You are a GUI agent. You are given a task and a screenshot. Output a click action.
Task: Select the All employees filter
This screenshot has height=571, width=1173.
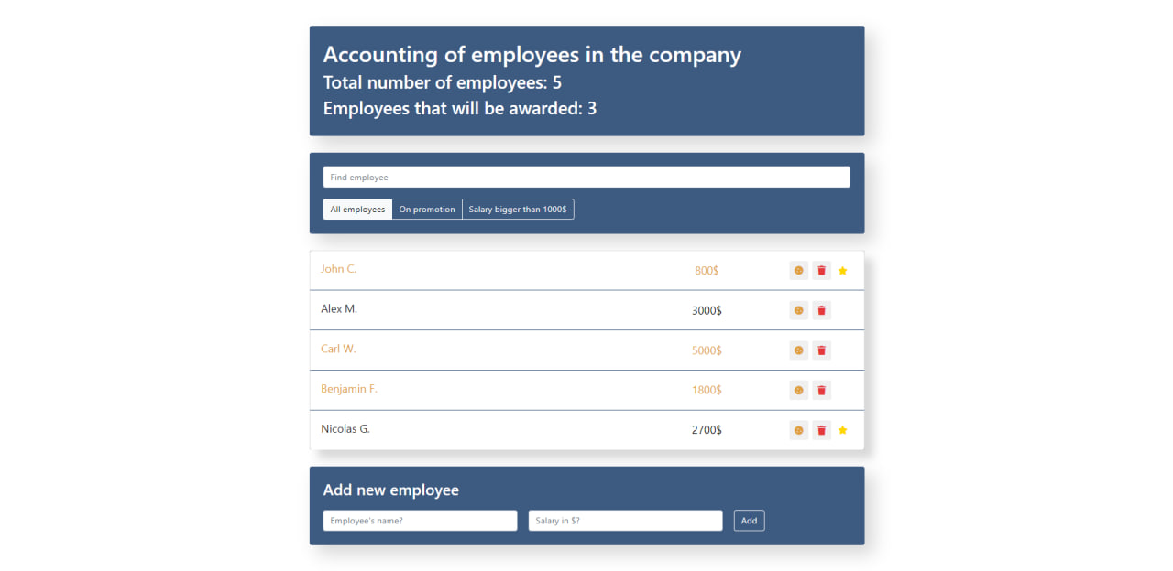tap(356, 209)
